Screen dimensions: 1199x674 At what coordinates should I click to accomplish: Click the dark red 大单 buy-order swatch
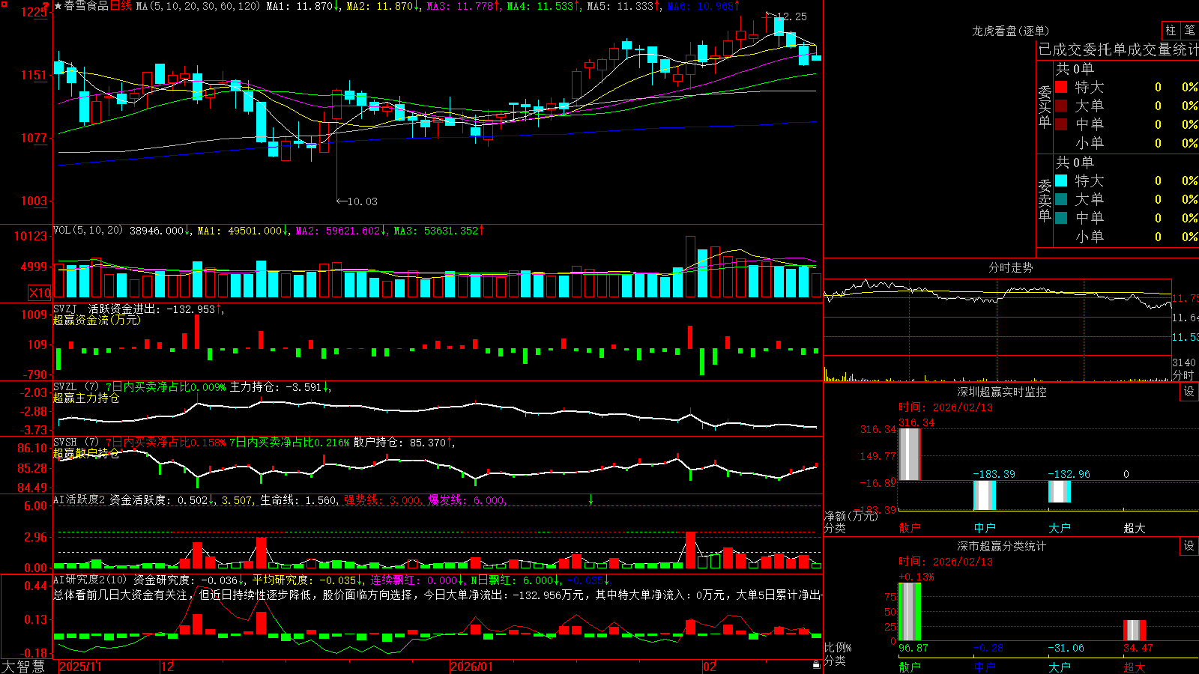1061,106
